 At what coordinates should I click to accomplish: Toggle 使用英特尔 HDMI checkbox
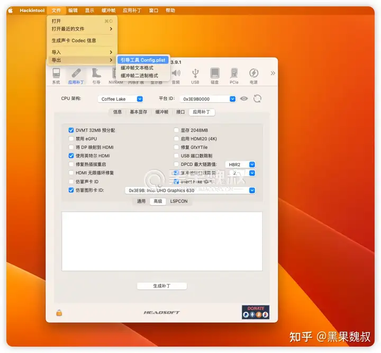click(71, 156)
